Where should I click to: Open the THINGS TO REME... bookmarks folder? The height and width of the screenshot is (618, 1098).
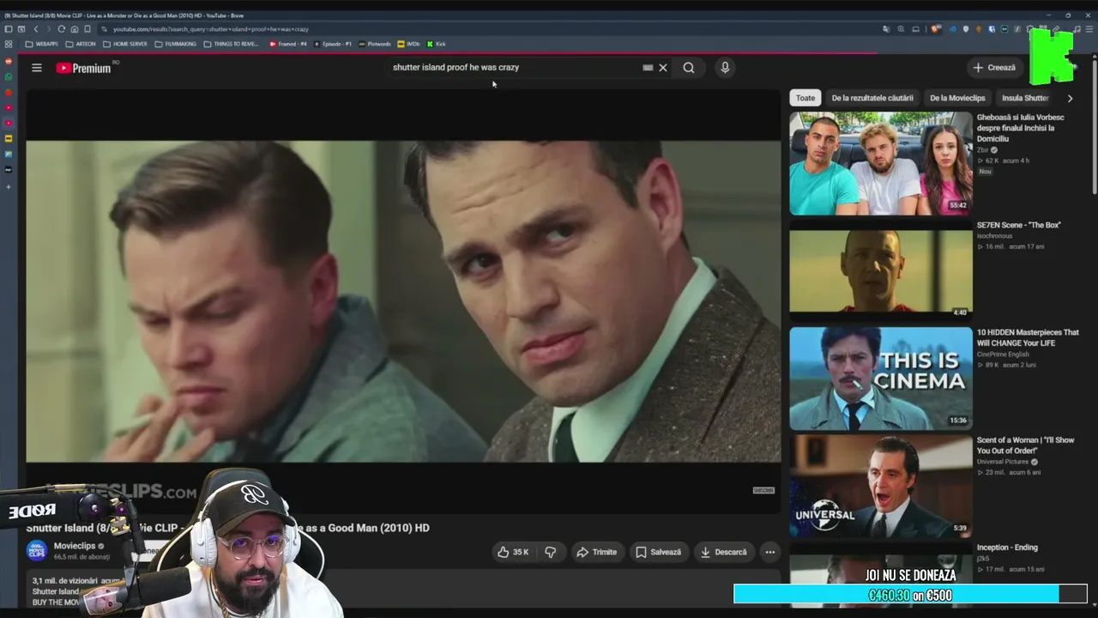point(231,44)
